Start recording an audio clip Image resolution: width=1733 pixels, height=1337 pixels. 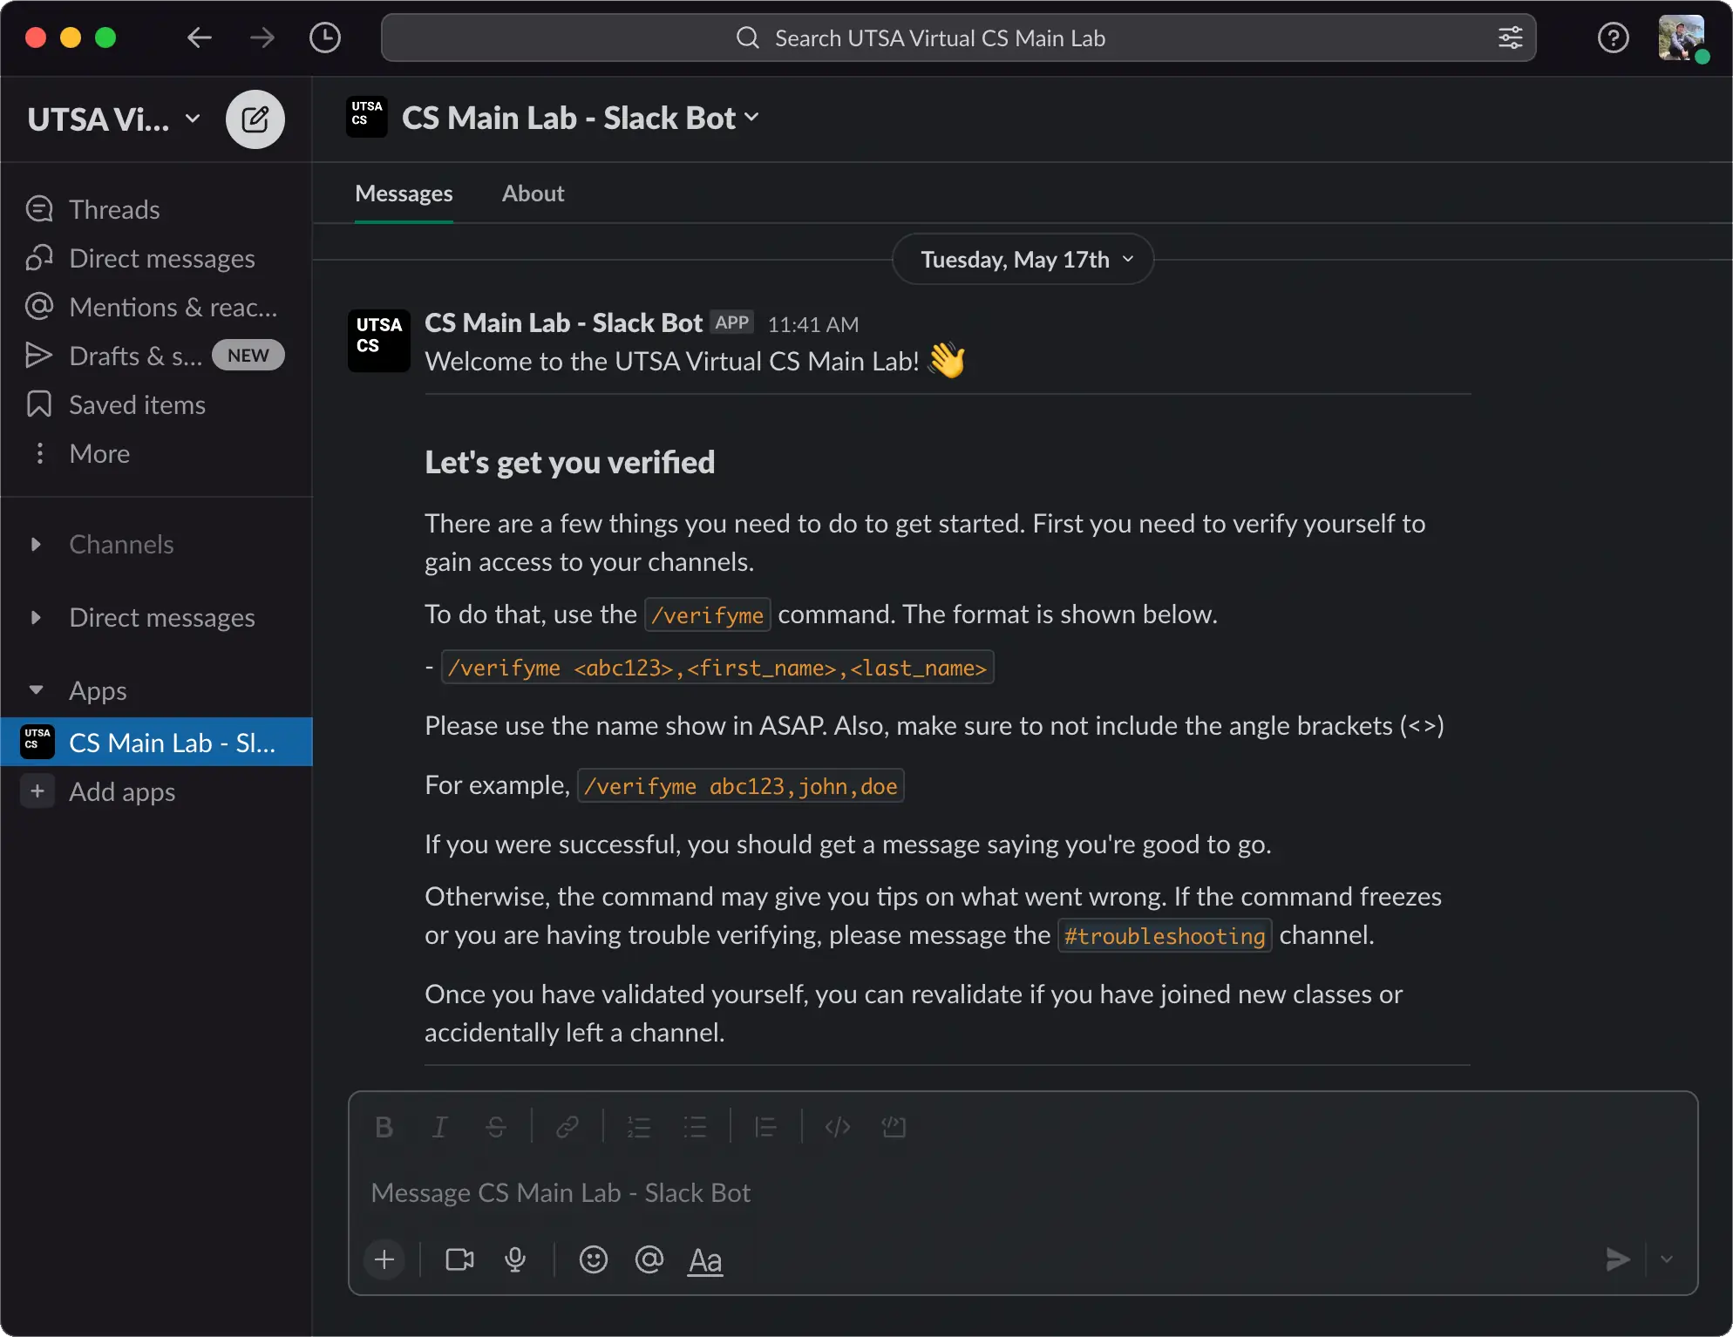[x=515, y=1260]
